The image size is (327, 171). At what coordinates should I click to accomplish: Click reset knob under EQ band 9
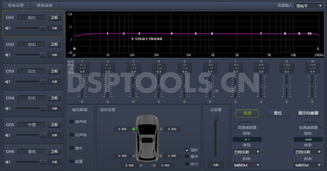287,102
